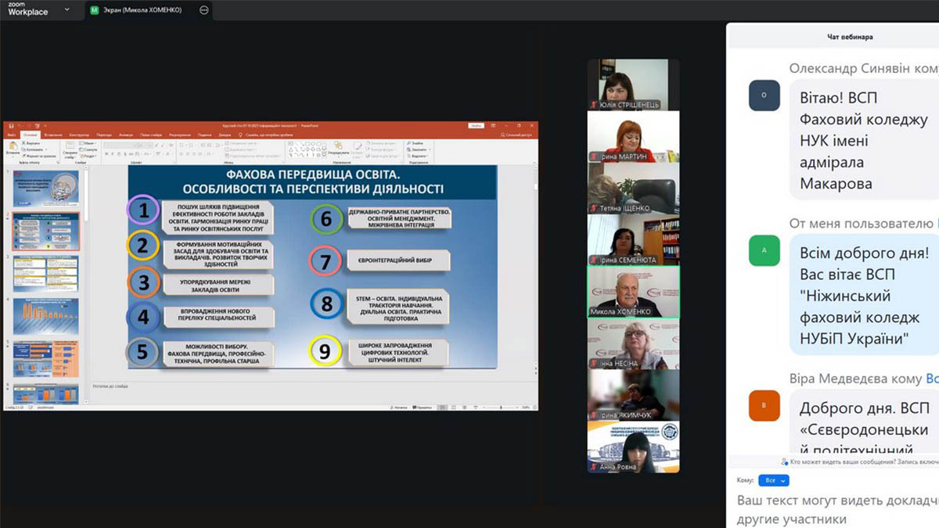Viewport: 939px width, 528px height.
Task: Select the first slide thumbnail
Action: 45,189
